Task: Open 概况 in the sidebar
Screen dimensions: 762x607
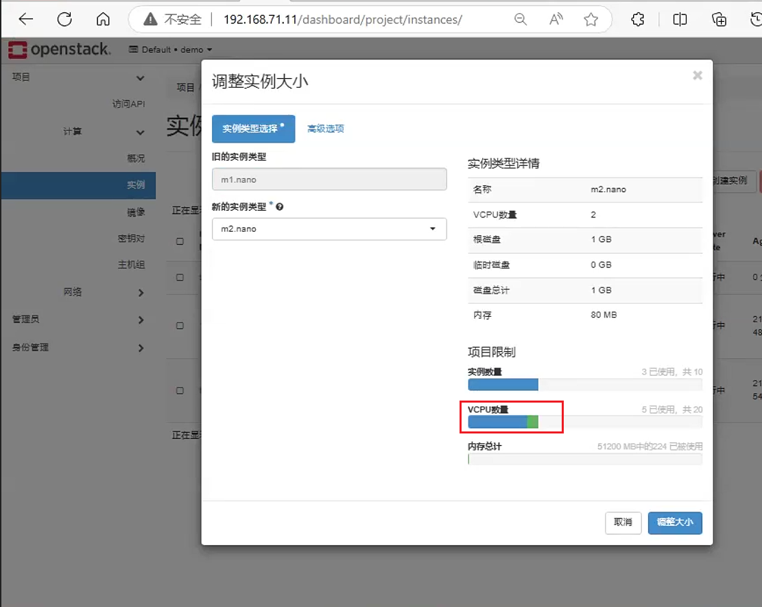Action: tap(136, 158)
